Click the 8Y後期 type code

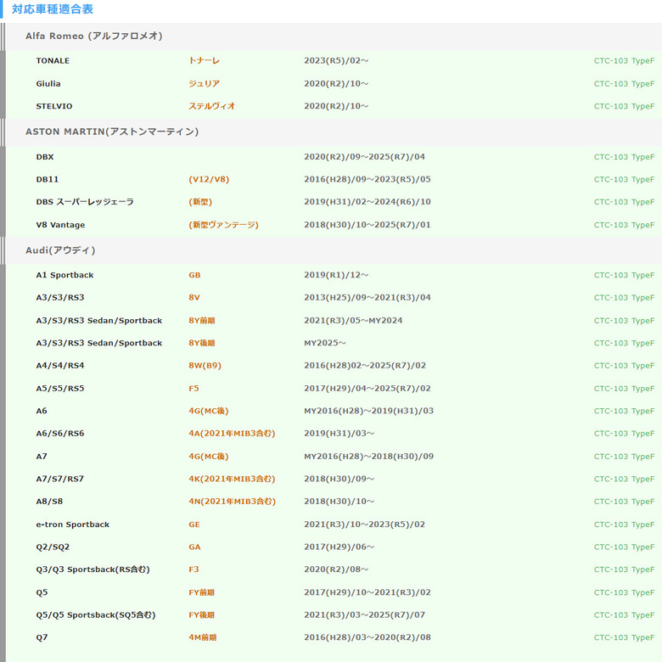[202, 343]
